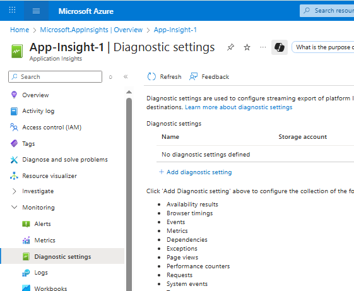
Task: Open Logs under Monitoring
Action: [x=41, y=273]
